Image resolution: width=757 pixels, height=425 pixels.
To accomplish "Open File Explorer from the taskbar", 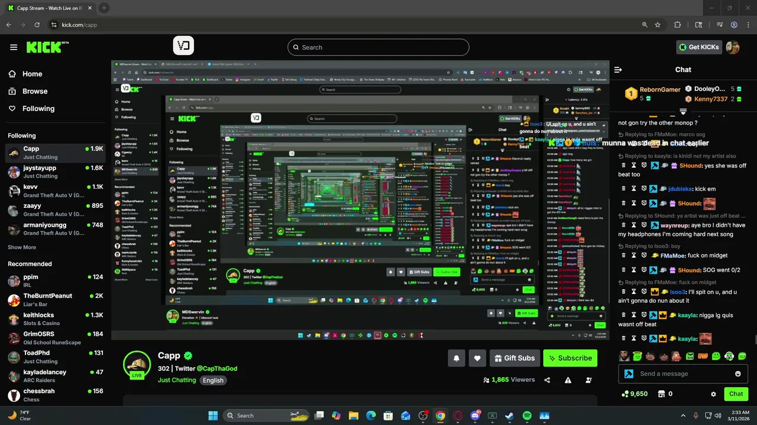I will [x=354, y=416].
